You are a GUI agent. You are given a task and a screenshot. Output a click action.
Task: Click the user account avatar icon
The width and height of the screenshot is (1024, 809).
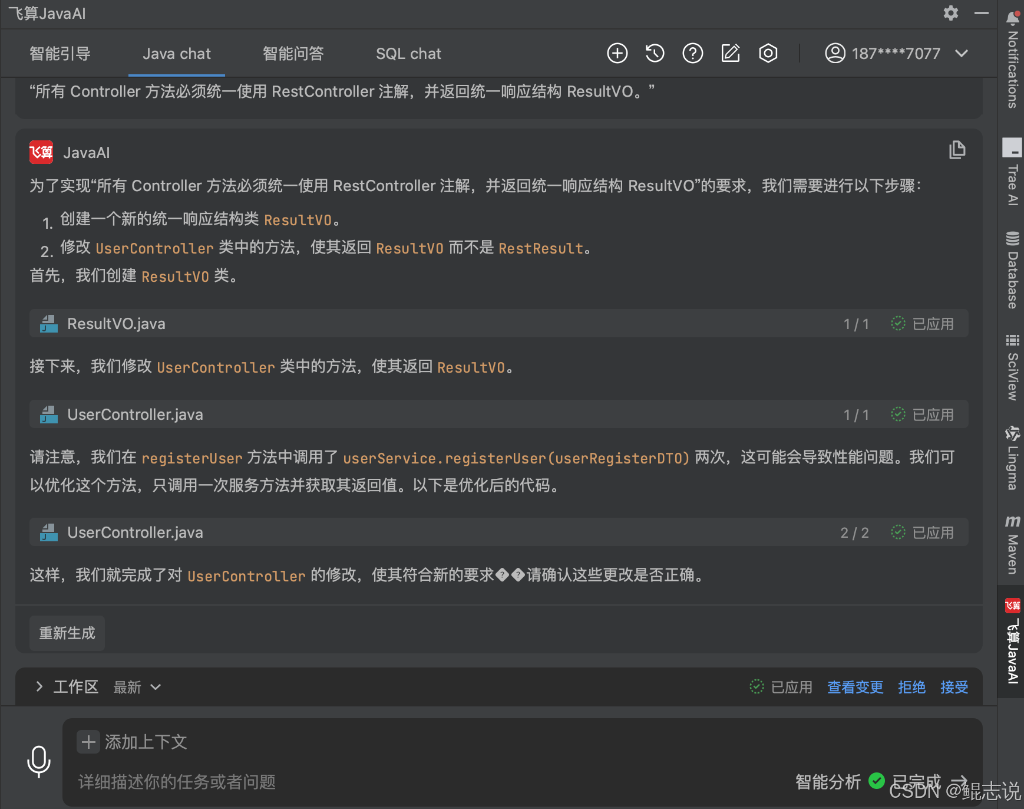pyautogui.click(x=835, y=53)
